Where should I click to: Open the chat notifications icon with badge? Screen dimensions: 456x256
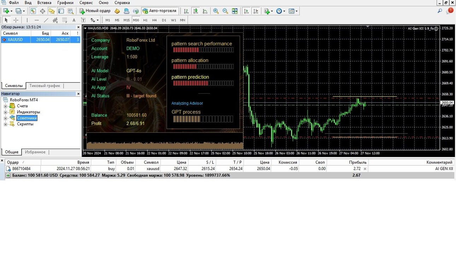point(449,11)
